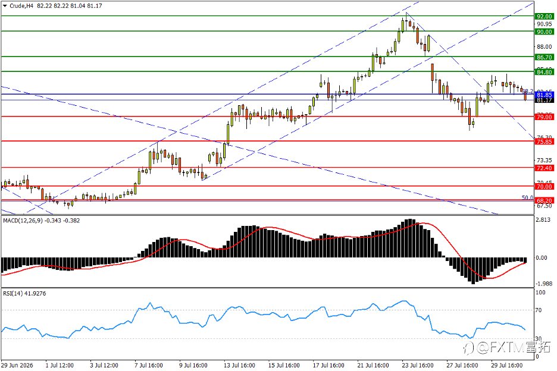Click the 90.00 green price label
Image resolution: width=557 pixels, height=371 pixels.
click(x=544, y=32)
